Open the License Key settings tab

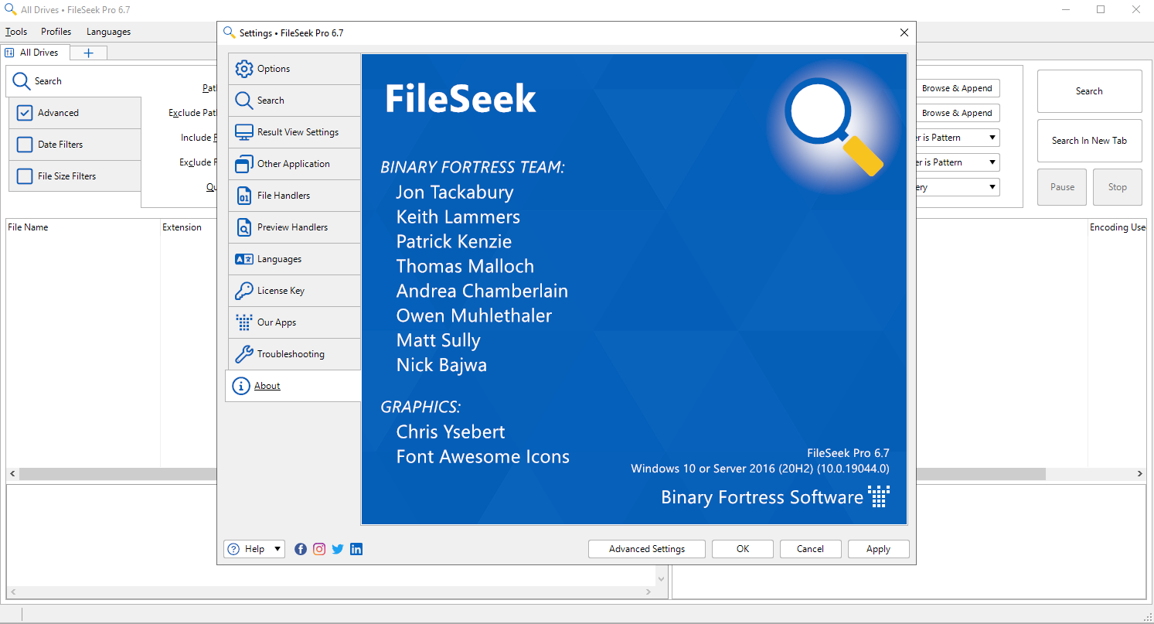[294, 291]
